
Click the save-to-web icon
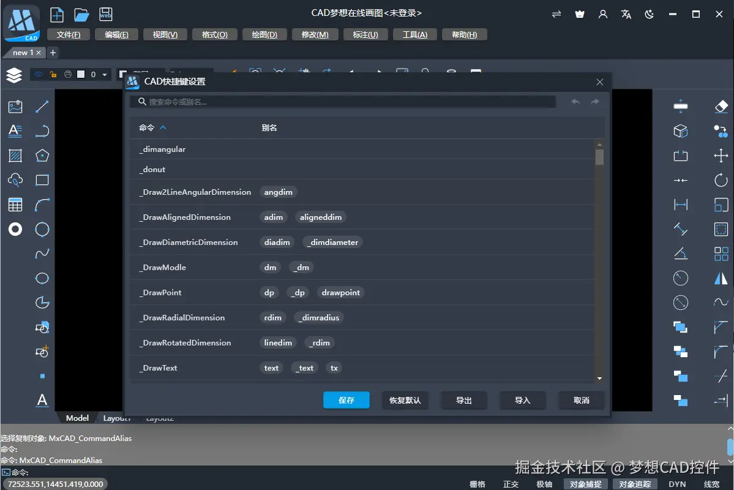pos(106,15)
